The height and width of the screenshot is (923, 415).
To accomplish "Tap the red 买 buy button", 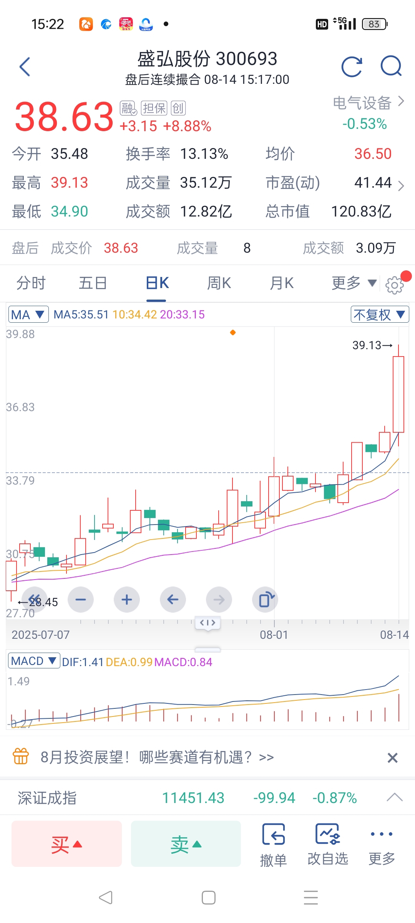I will coord(66,844).
